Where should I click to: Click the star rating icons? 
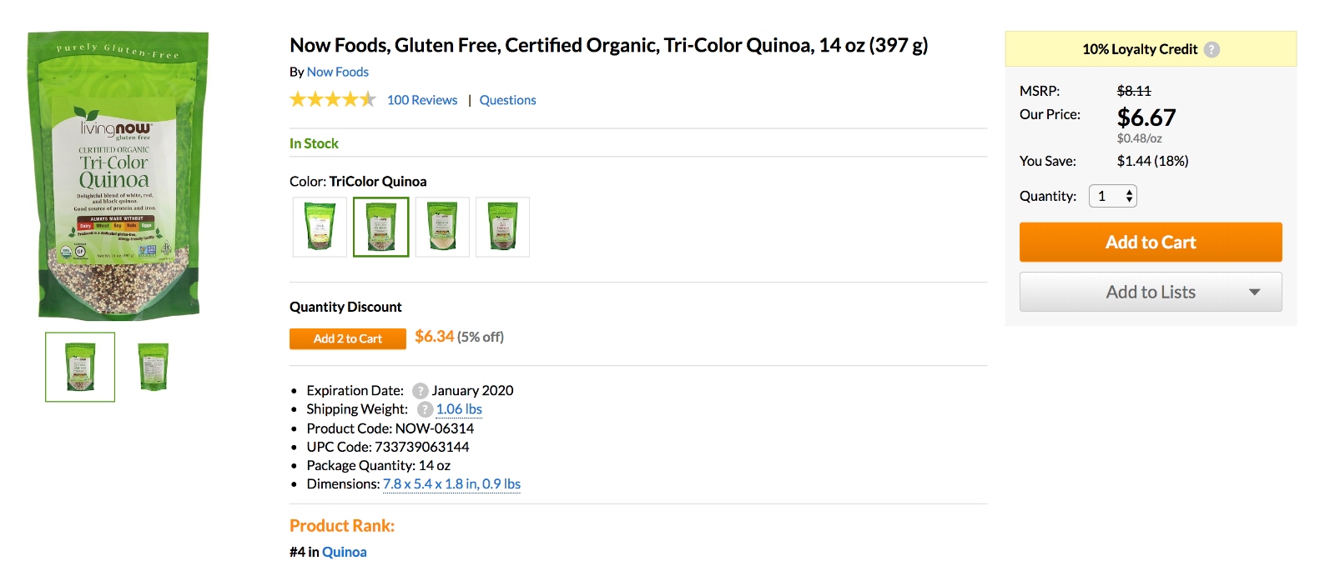pyautogui.click(x=333, y=100)
